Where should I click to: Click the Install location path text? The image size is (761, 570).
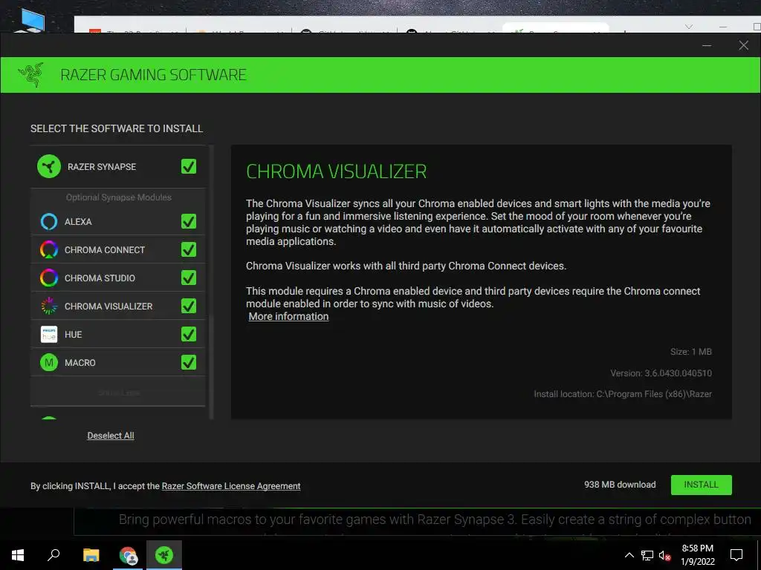[623, 394]
